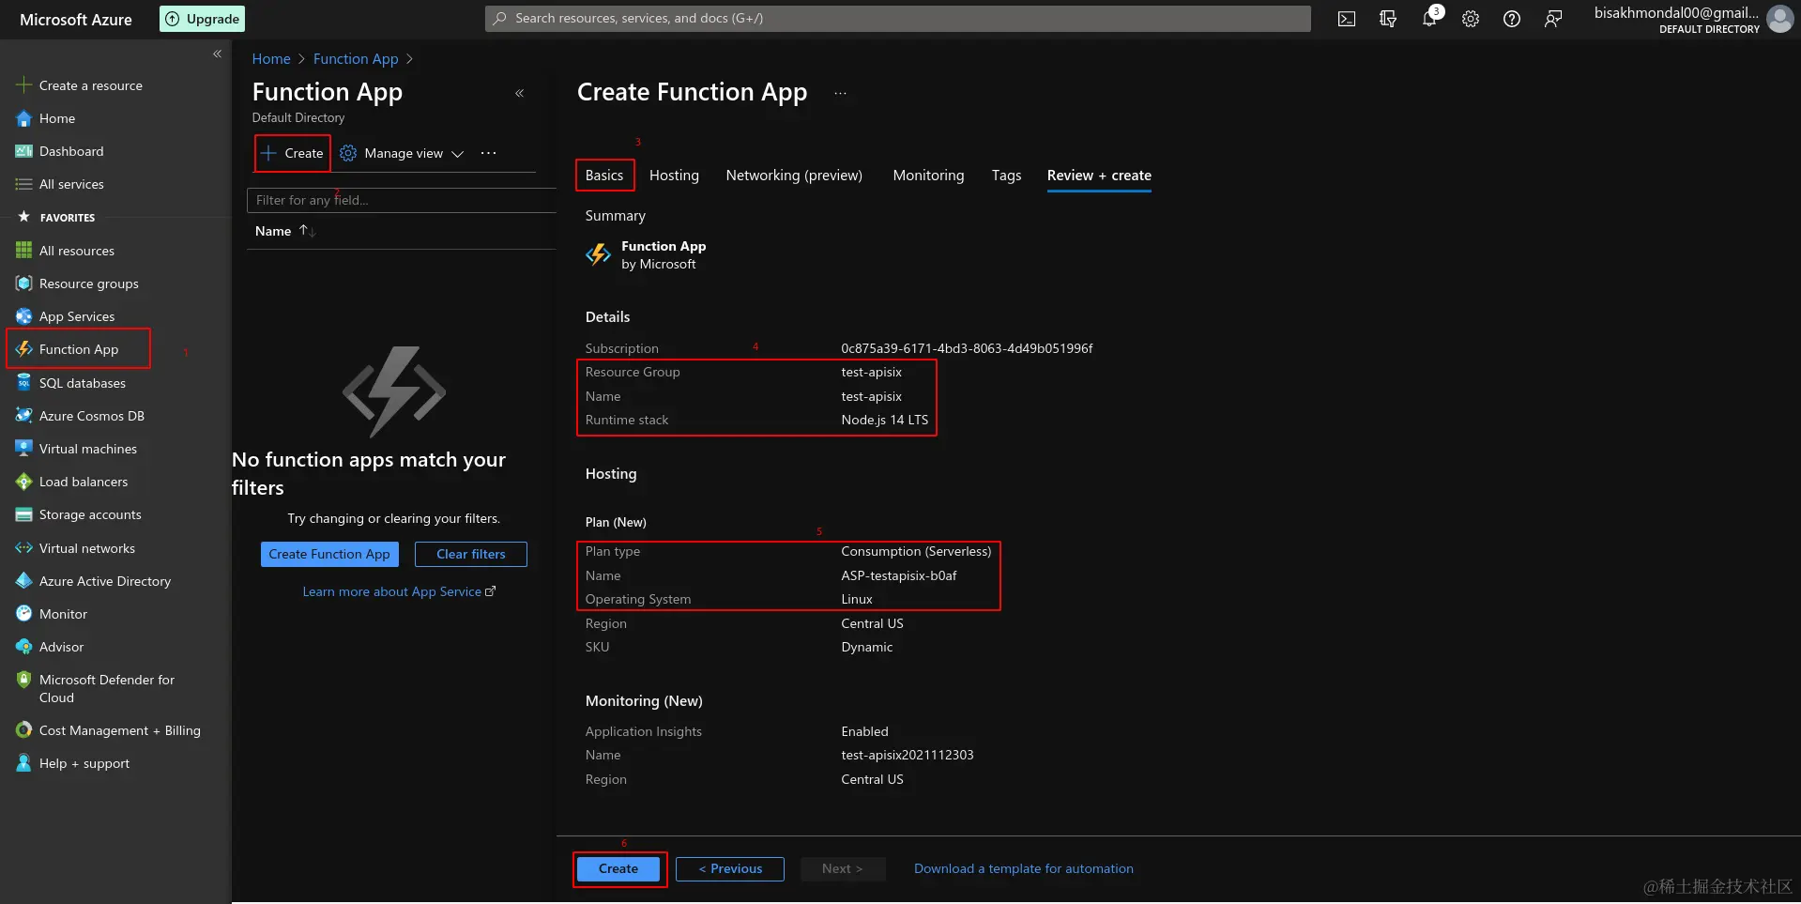The width and height of the screenshot is (1801, 904).
Task: Click the Upgrade button
Action: pyautogui.click(x=203, y=19)
